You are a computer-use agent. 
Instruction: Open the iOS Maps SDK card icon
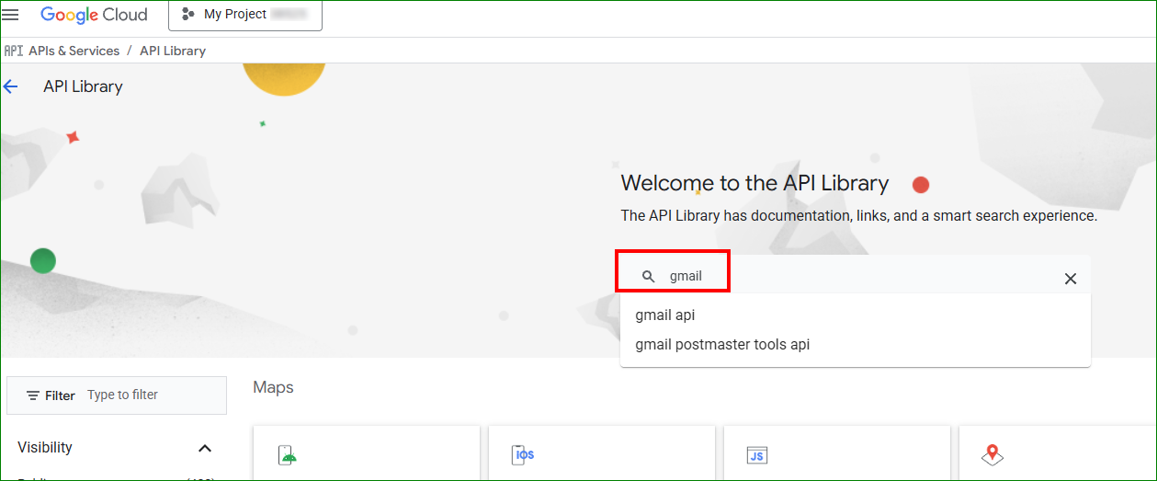(523, 454)
